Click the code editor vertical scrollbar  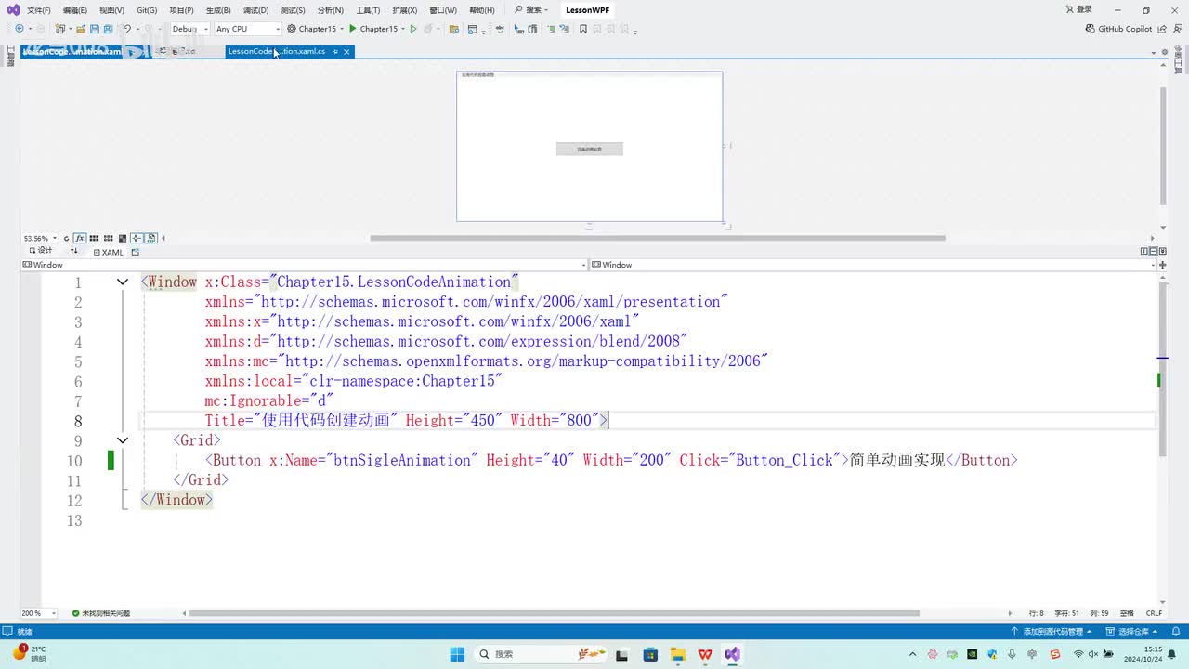(1163, 370)
